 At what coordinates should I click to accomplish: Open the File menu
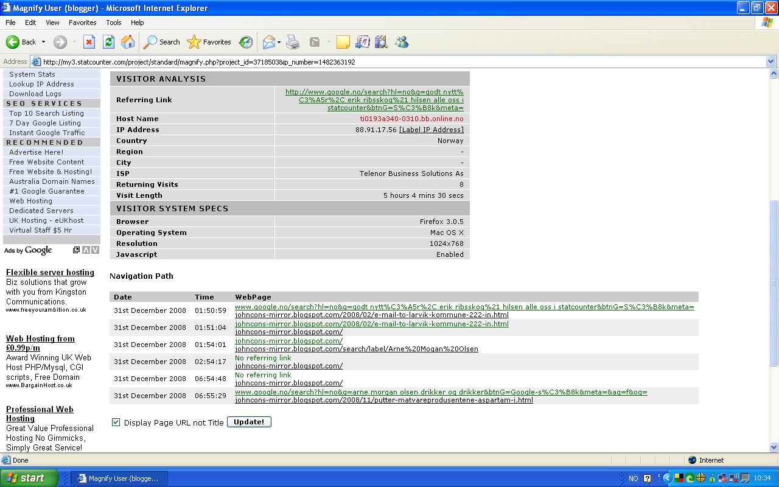tap(10, 23)
